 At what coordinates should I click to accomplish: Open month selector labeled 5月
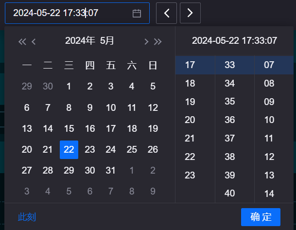(107, 41)
